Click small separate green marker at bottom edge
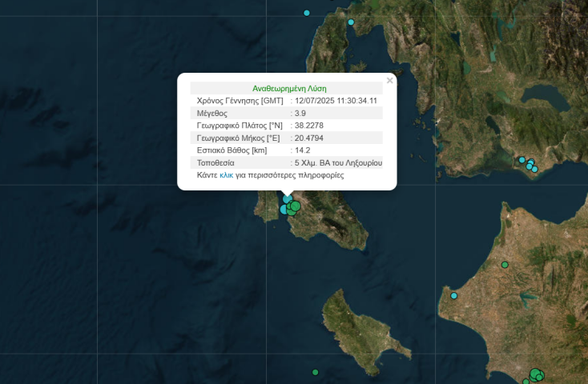Viewport: 588px width, 384px height. click(526, 382)
